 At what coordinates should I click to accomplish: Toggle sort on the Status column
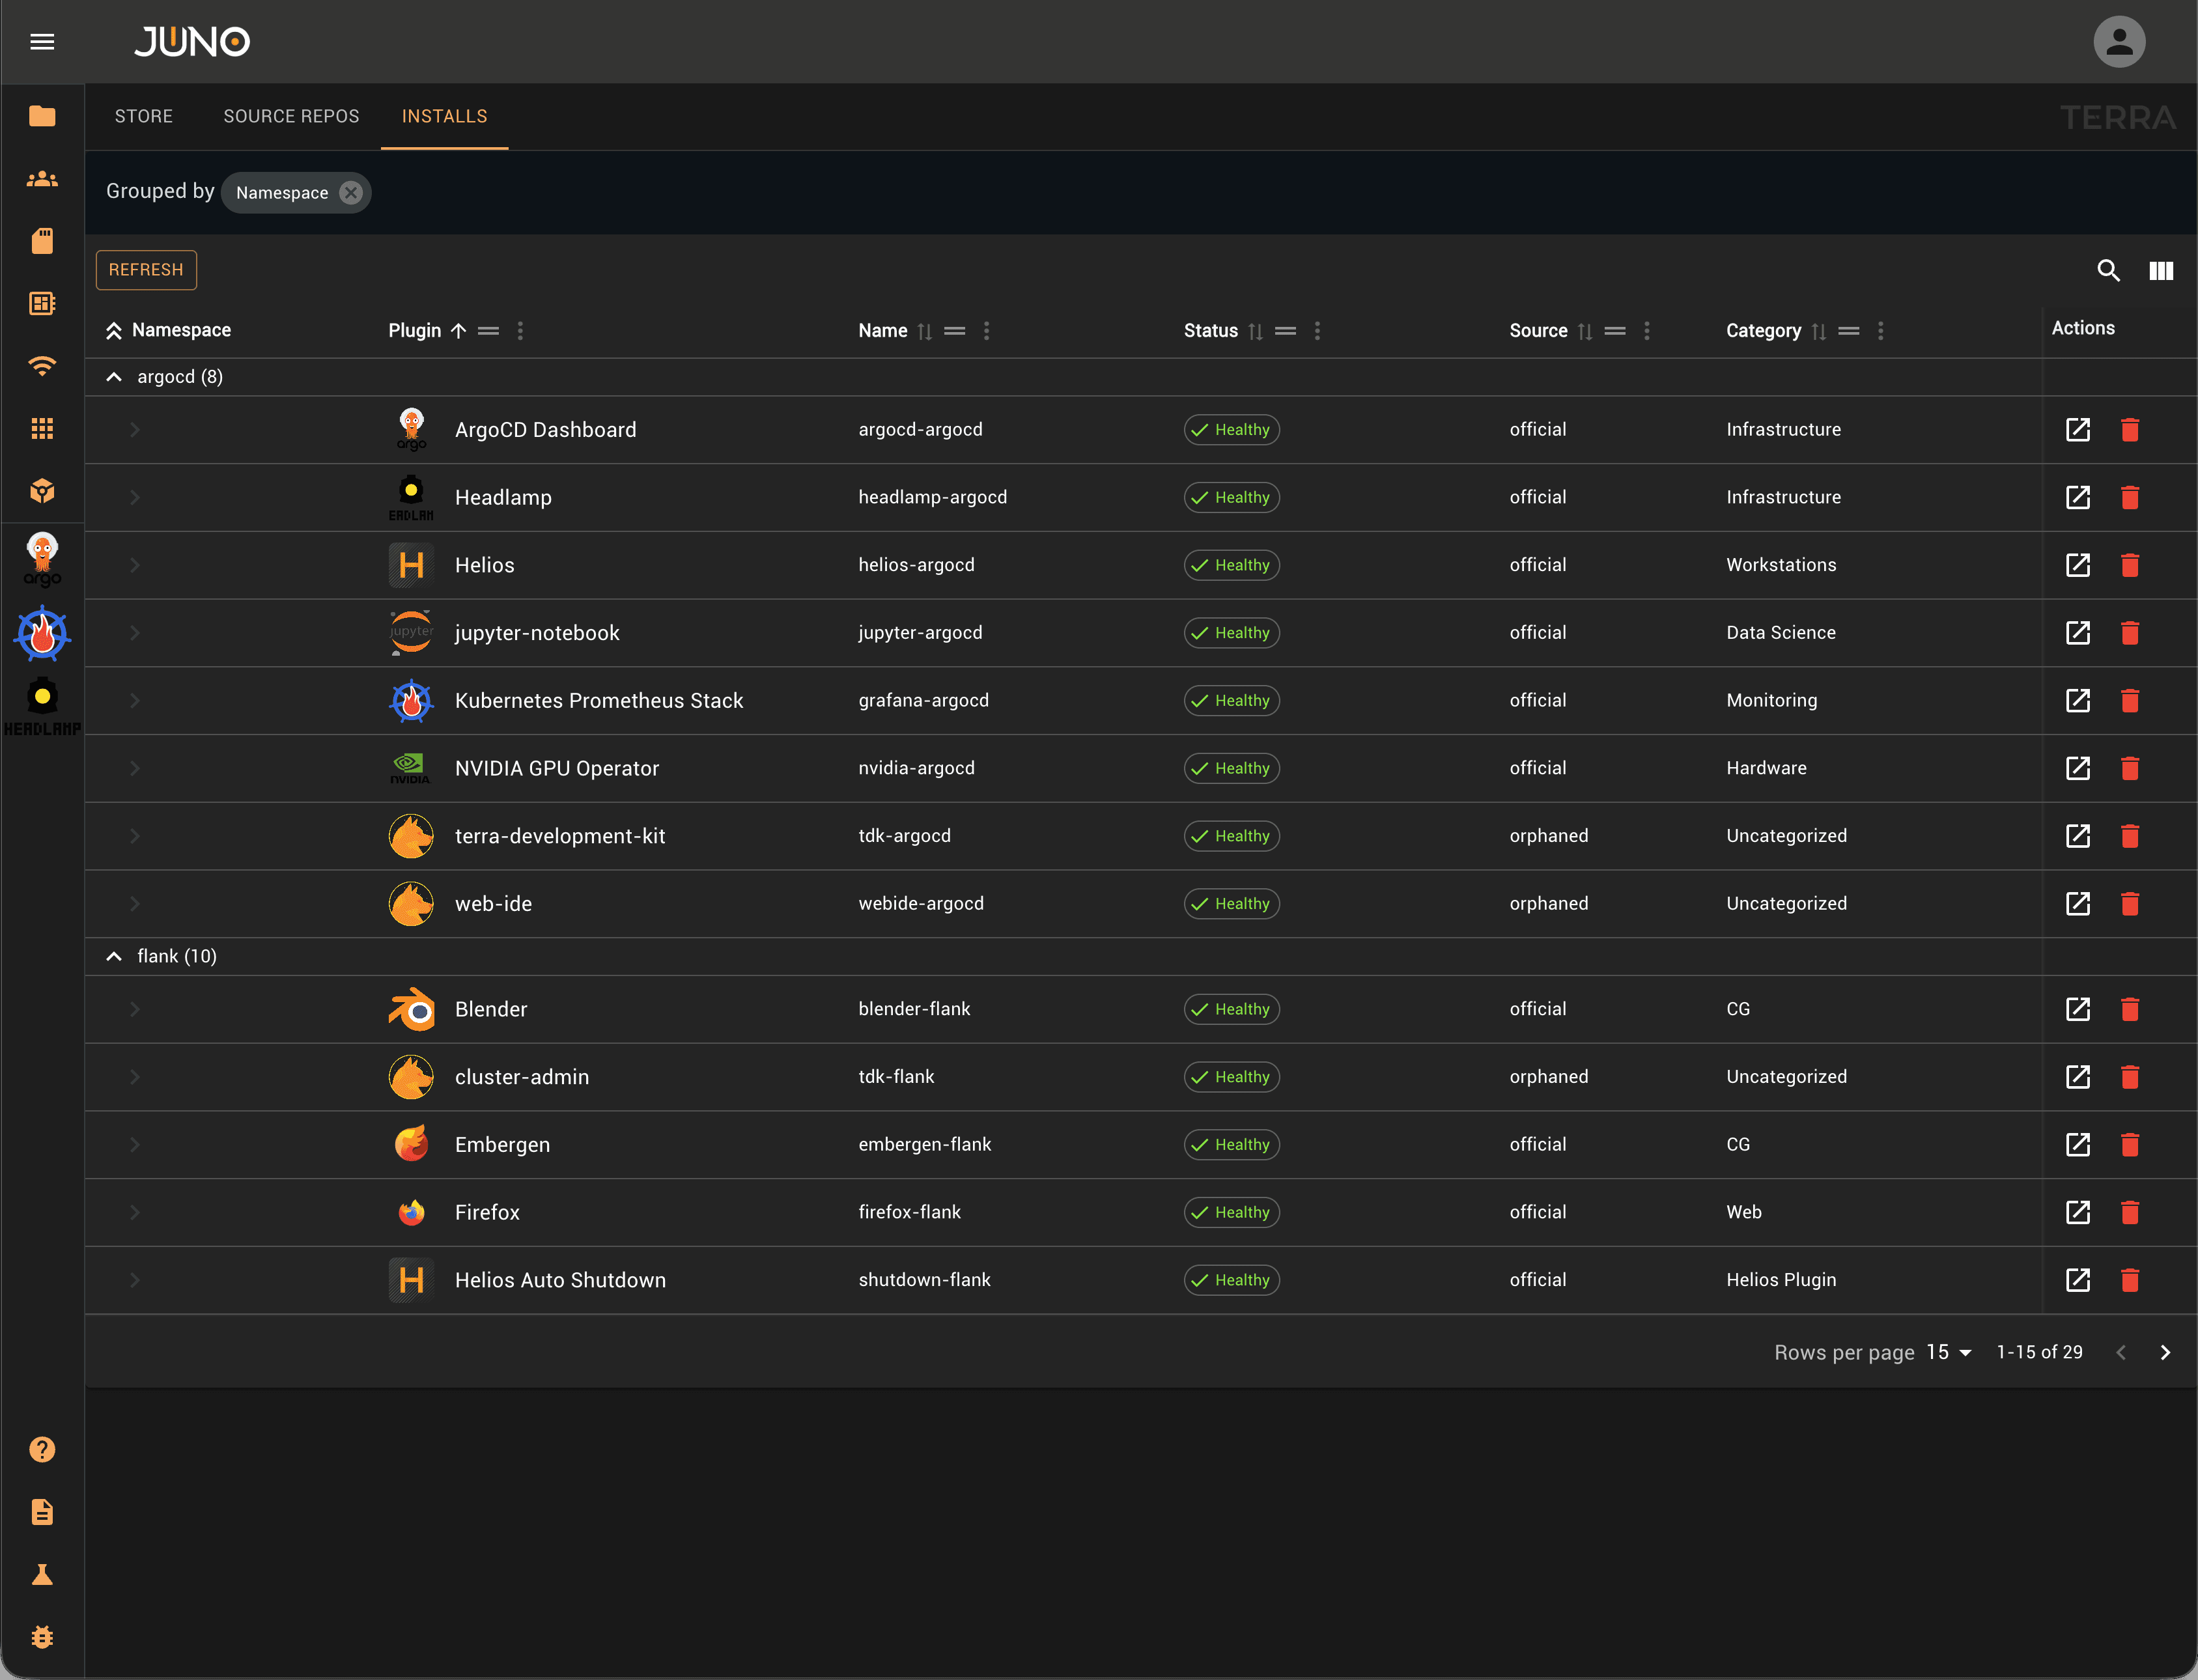point(1255,331)
